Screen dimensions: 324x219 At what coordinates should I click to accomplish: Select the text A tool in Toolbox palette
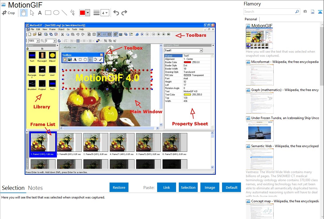click(x=75, y=59)
